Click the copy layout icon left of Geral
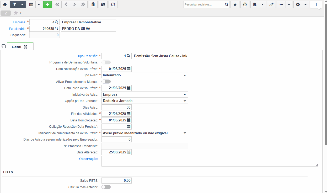The width and height of the screenshot is (327, 193). 4,46
